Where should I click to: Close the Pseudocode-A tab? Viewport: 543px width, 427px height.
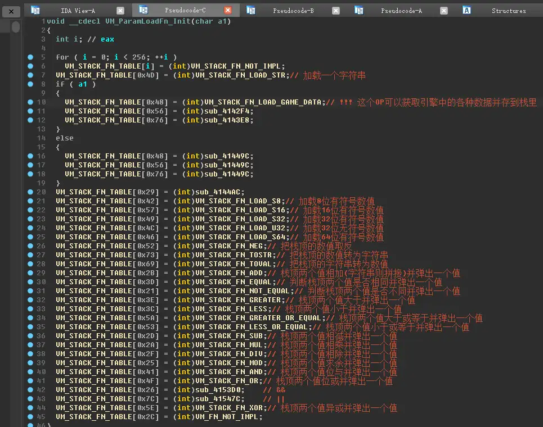click(x=443, y=11)
